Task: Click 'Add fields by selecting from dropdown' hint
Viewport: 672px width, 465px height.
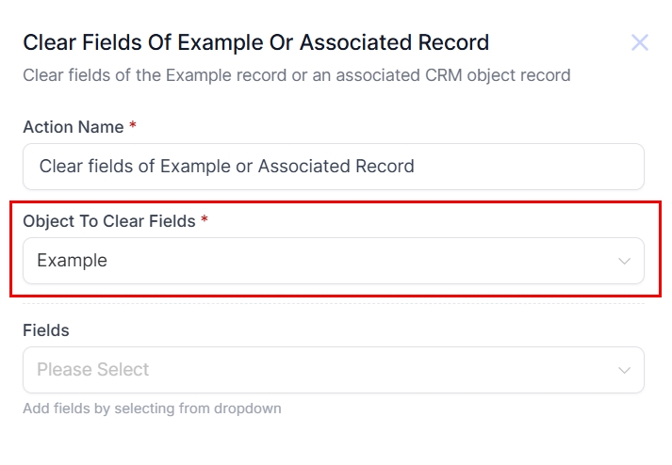Action: pyautogui.click(x=152, y=409)
